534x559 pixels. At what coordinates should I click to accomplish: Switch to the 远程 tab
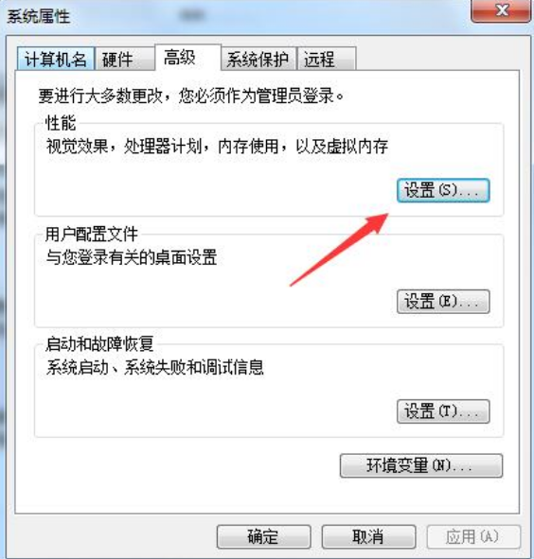point(327,59)
